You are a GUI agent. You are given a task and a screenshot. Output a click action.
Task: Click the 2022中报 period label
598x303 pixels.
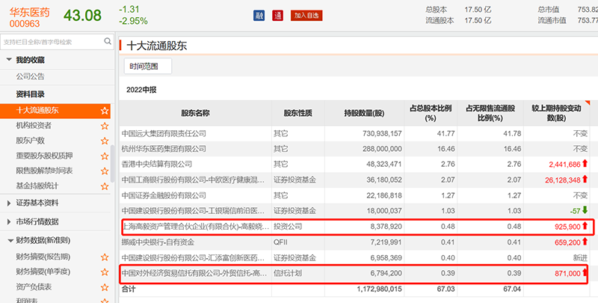[x=141, y=90]
